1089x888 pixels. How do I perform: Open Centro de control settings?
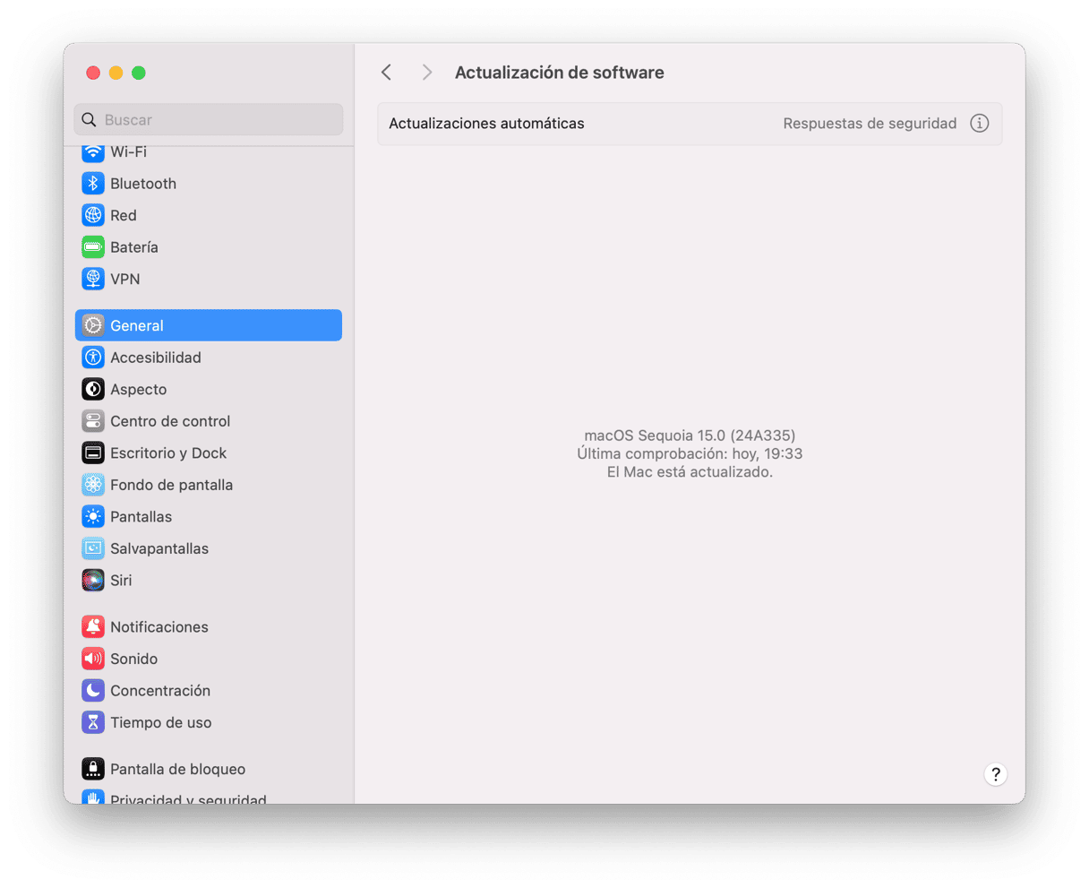(170, 421)
